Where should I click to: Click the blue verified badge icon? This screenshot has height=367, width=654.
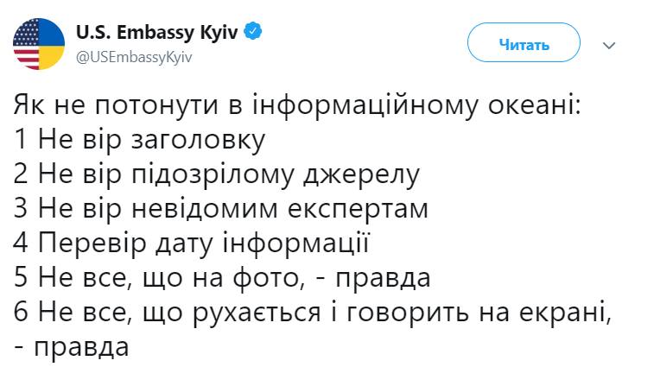[253, 32]
